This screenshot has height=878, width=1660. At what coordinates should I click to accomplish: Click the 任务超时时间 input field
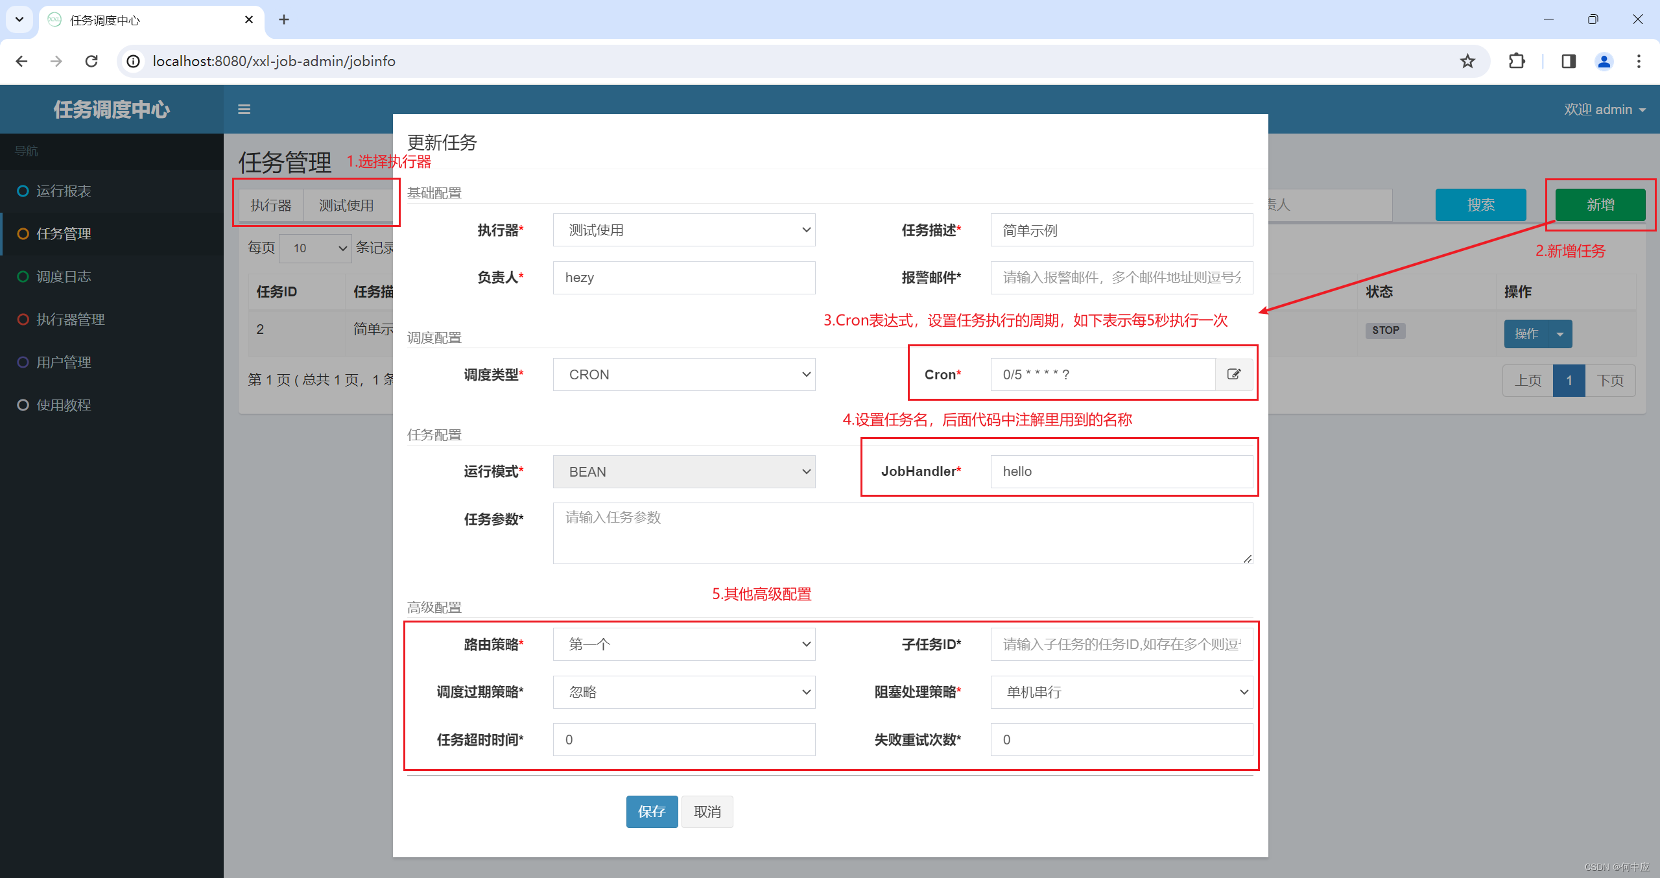(684, 739)
